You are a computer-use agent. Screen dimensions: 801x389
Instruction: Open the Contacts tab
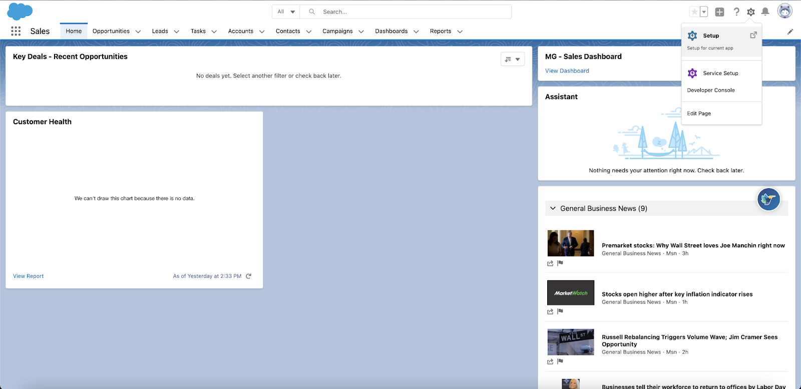pyautogui.click(x=288, y=31)
